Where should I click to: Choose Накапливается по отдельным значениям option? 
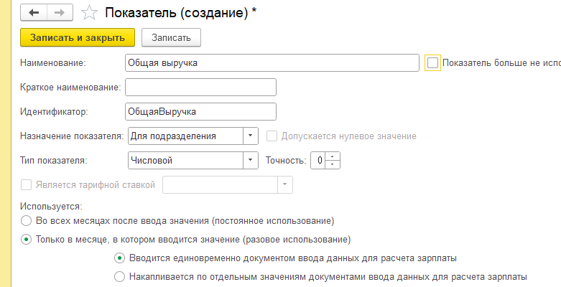pyautogui.click(x=119, y=277)
